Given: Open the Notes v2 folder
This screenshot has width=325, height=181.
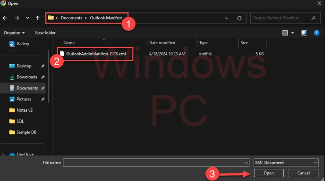Looking at the screenshot, I should [x=21, y=110].
